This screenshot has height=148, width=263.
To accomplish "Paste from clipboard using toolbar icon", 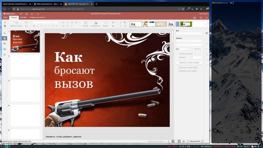I will [x=5, y=26].
